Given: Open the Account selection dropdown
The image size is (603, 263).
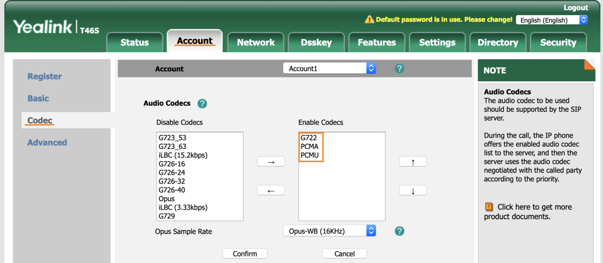Looking at the screenshot, I should [329, 69].
